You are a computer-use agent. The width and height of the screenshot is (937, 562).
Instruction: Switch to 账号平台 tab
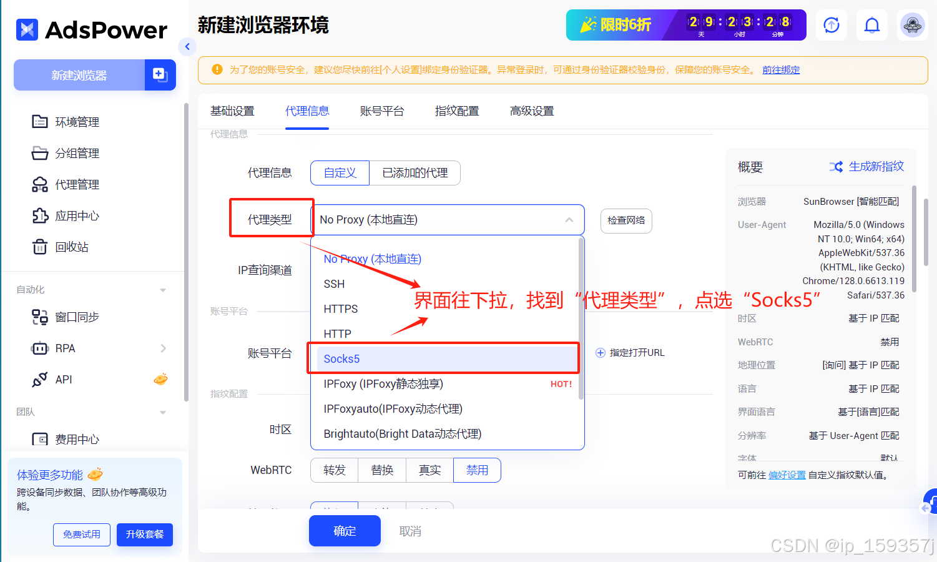coord(382,111)
